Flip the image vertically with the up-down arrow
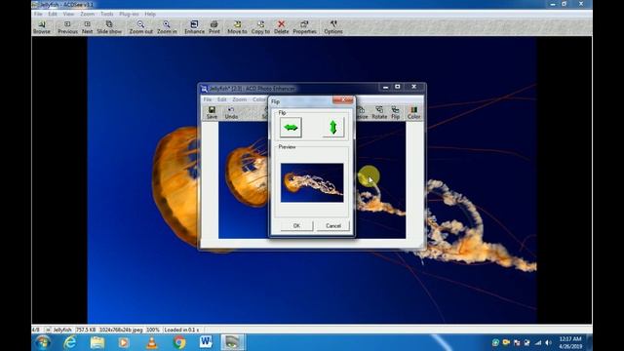The width and height of the screenshot is (624, 351). [x=333, y=128]
